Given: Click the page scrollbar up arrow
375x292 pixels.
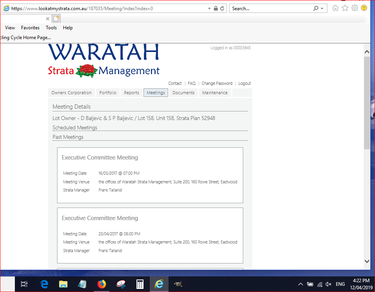Looking at the screenshot, I should [367, 52].
